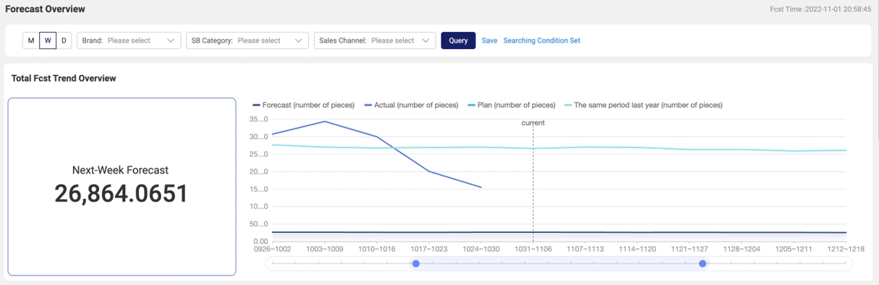Click the Save link
879x285 pixels.
pos(490,41)
